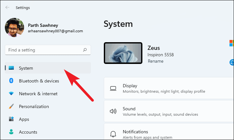Rename the PC named Zeus
This screenshot has width=234, height=140.
[156, 61]
